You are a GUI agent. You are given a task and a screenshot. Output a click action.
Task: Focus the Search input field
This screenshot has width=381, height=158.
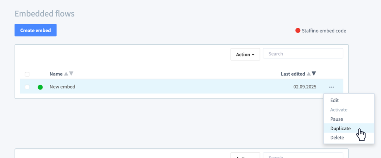(303, 53)
